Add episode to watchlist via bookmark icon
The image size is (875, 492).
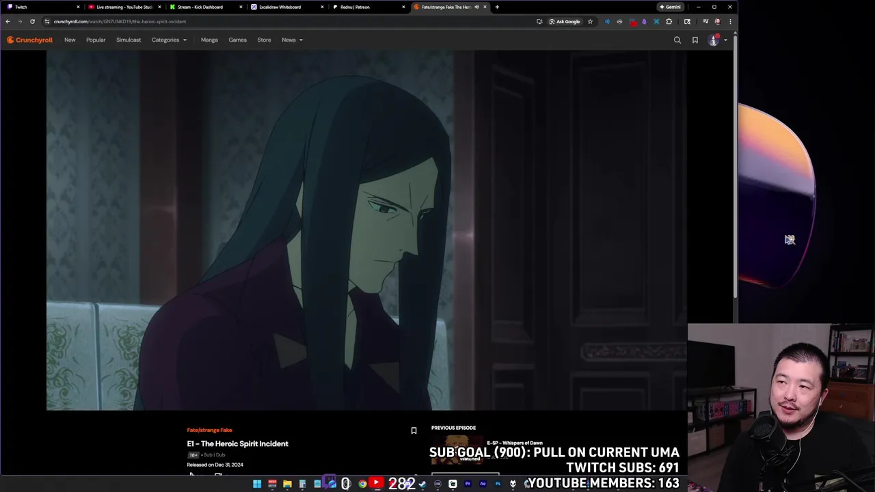coord(414,430)
